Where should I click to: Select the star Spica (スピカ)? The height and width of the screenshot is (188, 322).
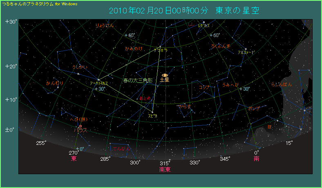(x=152, y=112)
